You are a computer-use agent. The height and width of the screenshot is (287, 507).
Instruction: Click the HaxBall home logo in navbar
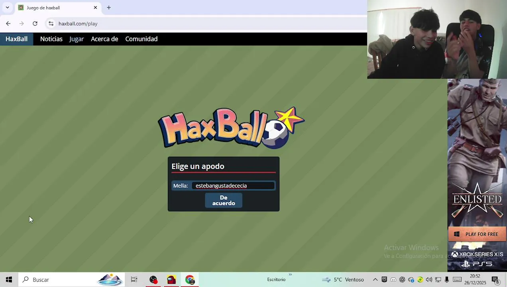(16, 39)
